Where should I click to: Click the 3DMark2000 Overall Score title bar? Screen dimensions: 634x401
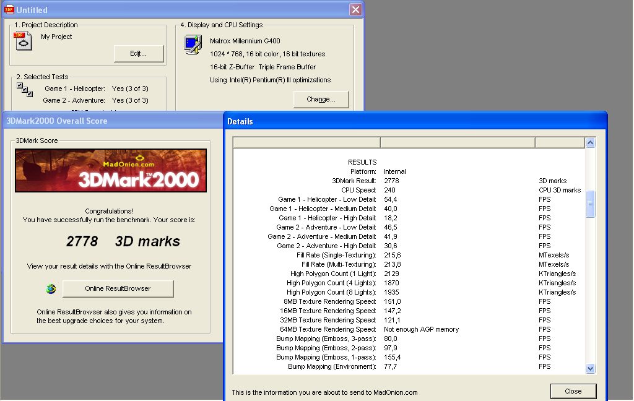(113, 121)
